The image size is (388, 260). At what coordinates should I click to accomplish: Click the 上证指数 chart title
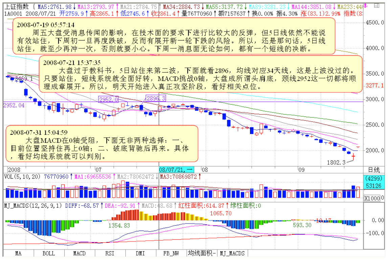coord(17,7)
